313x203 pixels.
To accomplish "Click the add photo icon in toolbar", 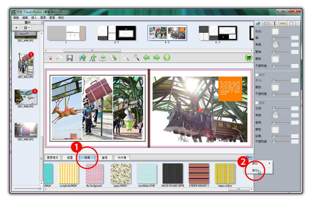I will click(83, 58).
